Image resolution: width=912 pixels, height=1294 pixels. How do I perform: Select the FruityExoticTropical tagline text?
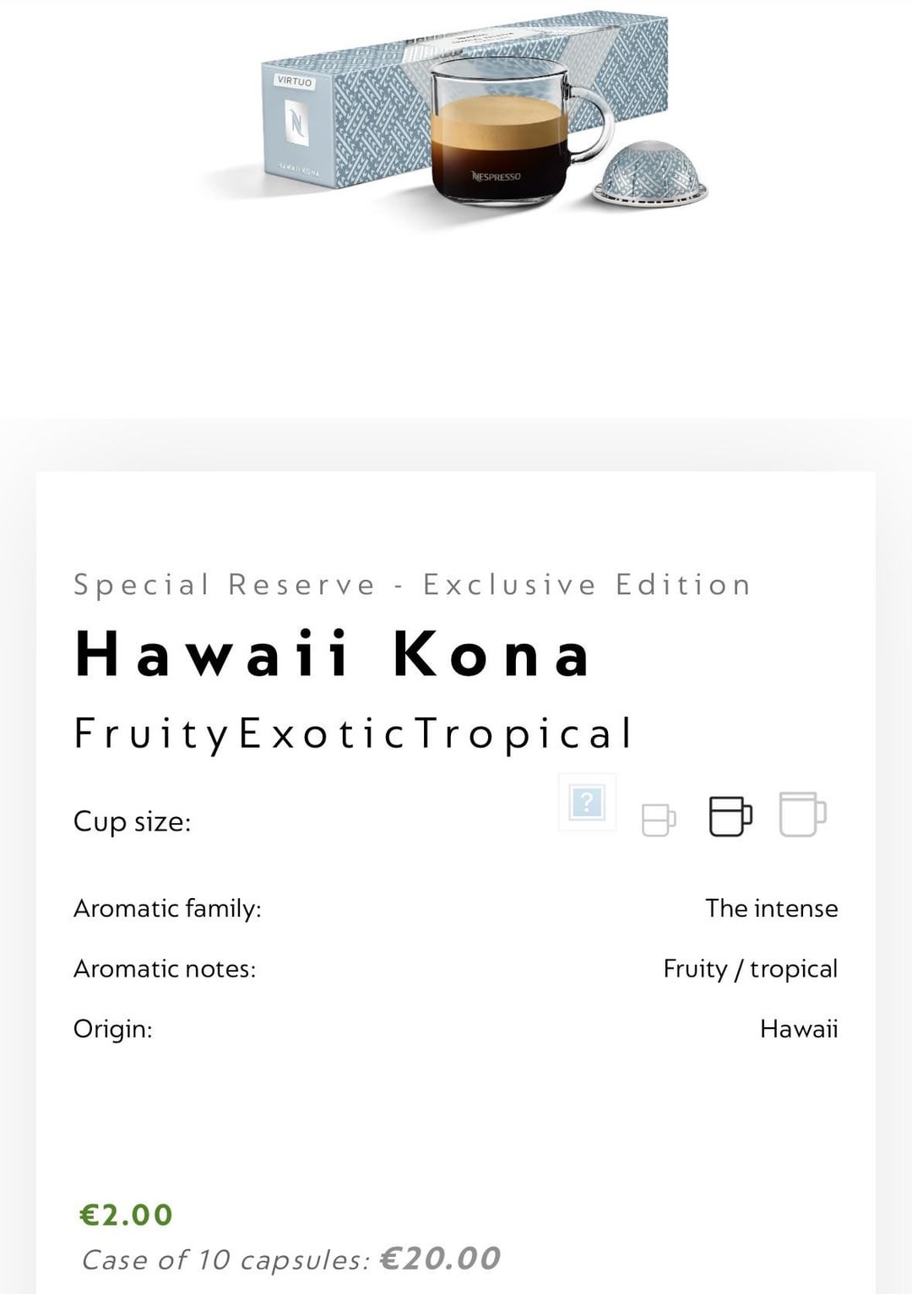[353, 733]
